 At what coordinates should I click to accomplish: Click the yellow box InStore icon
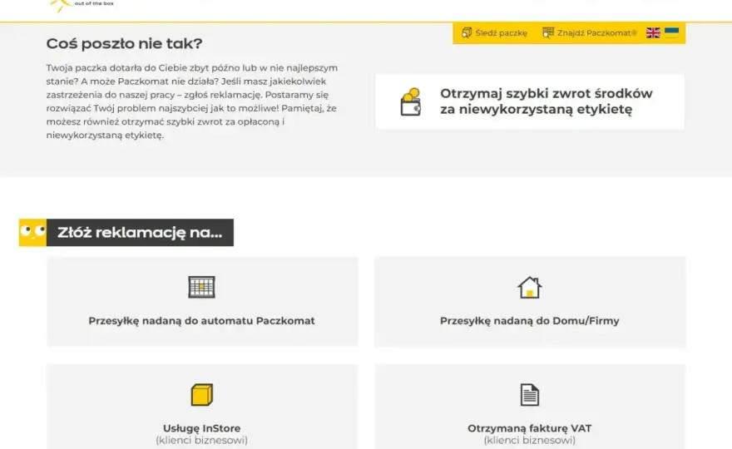[x=201, y=395]
